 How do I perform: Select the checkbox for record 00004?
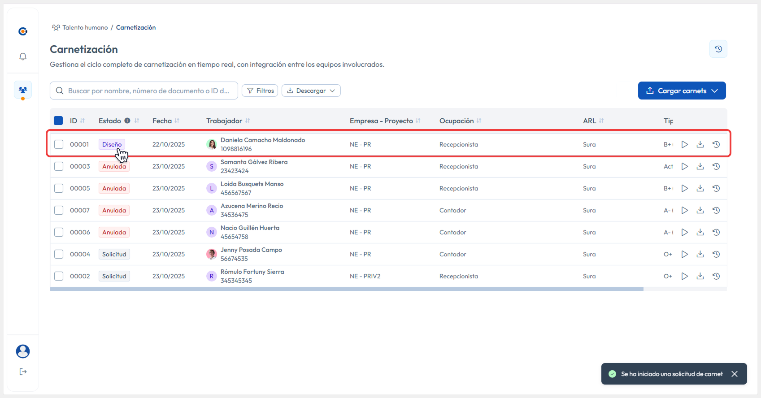(59, 254)
